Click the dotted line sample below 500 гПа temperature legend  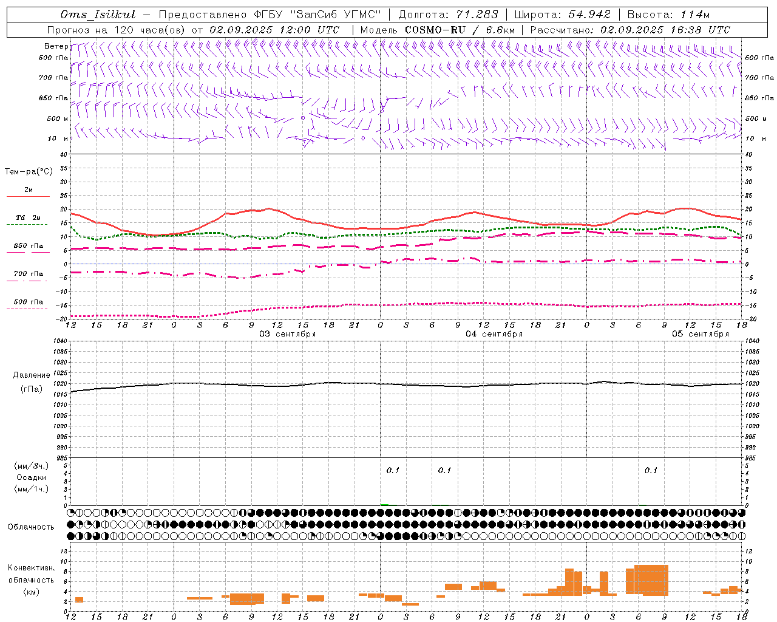coord(27,309)
